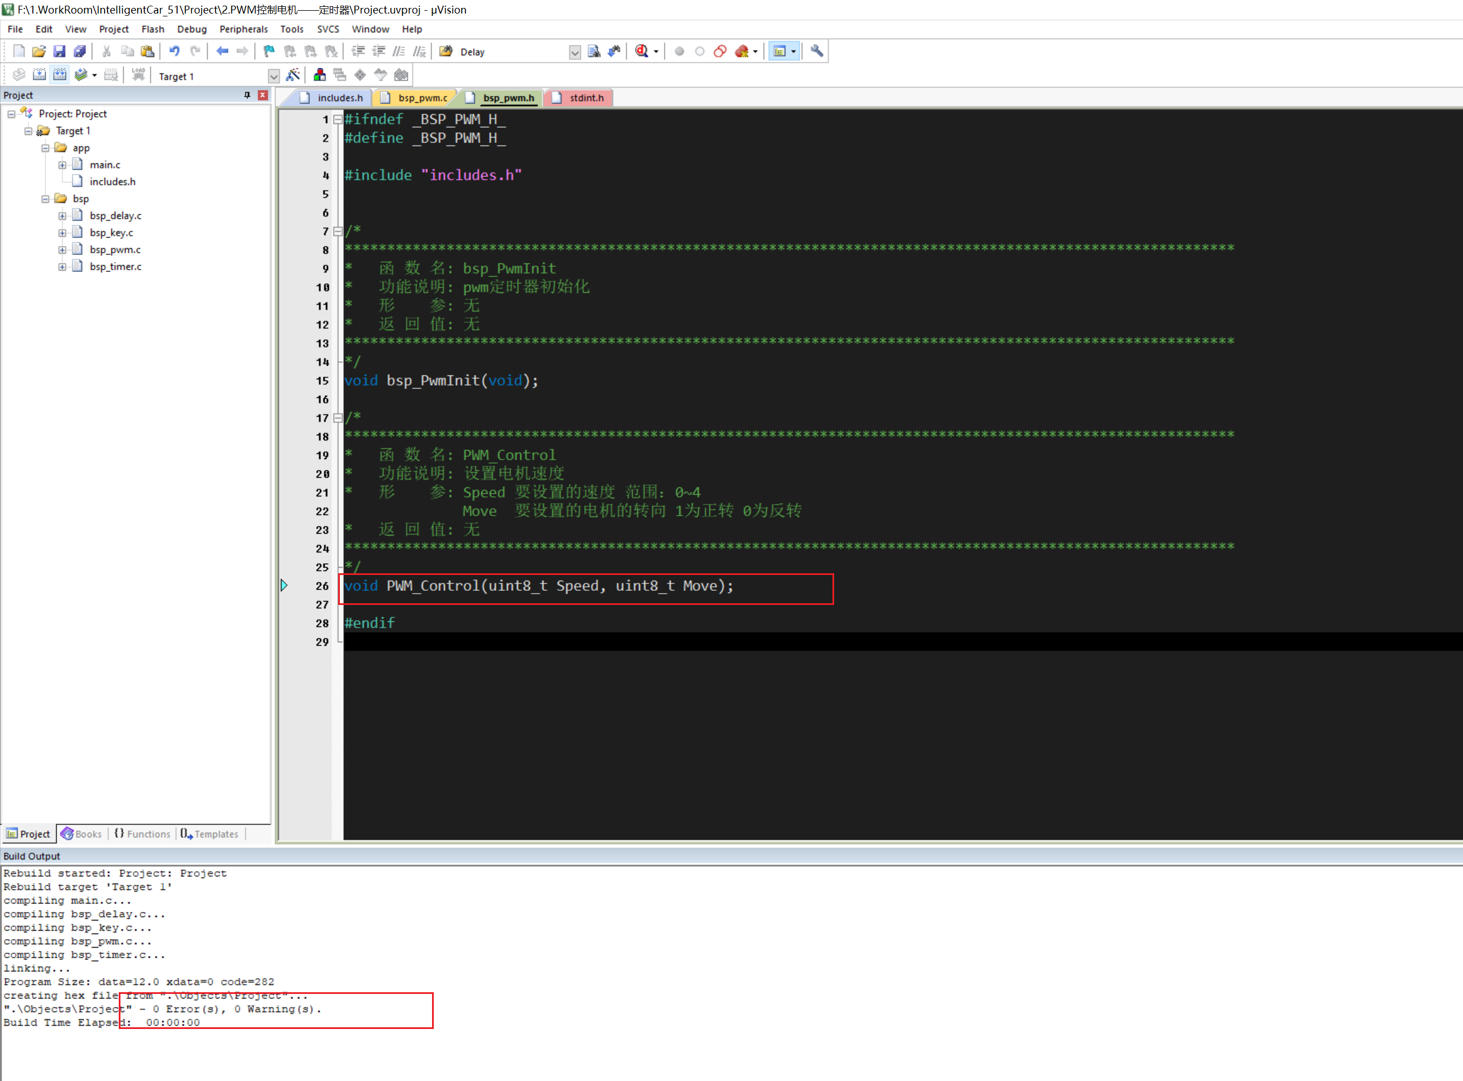Viewport: 1463px width, 1081px height.
Task: Open the Delay find text dropdown
Action: pyautogui.click(x=575, y=53)
